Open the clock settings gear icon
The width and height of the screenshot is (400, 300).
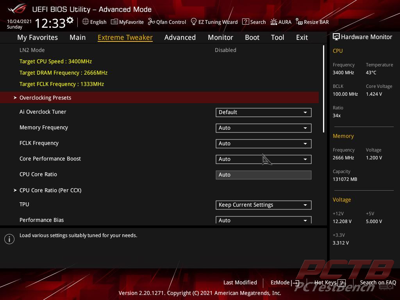[70, 20]
